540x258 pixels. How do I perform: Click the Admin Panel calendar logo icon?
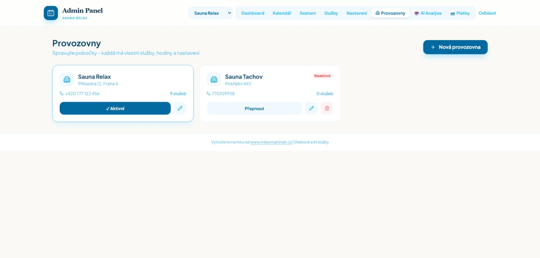point(51,13)
